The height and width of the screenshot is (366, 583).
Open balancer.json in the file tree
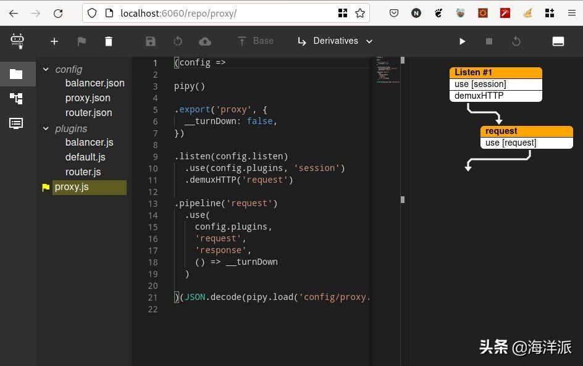pyautogui.click(x=95, y=83)
